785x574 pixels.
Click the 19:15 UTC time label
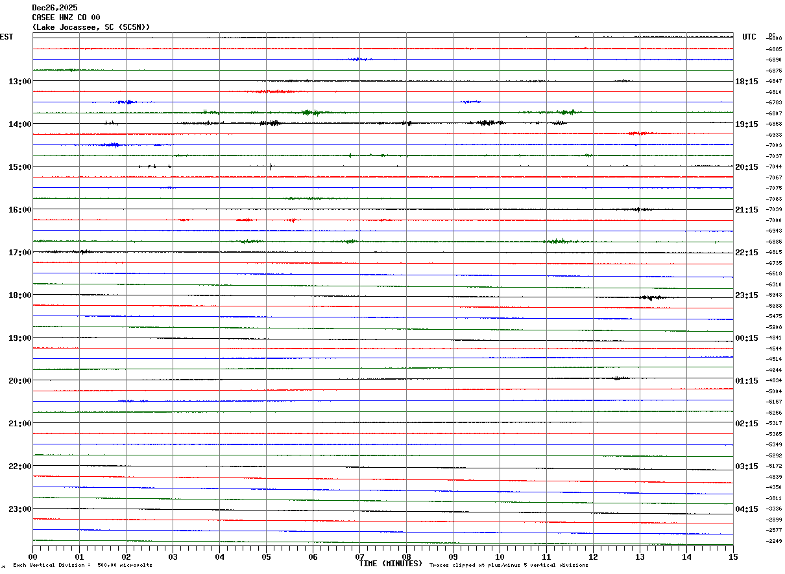pos(747,124)
